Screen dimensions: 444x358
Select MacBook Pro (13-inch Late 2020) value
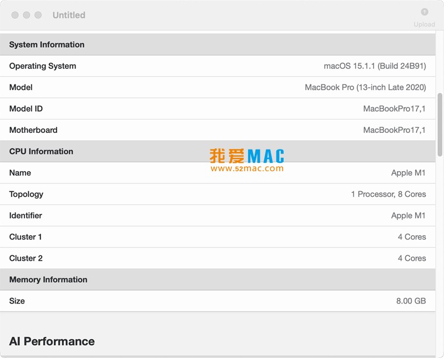pyautogui.click(x=365, y=87)
